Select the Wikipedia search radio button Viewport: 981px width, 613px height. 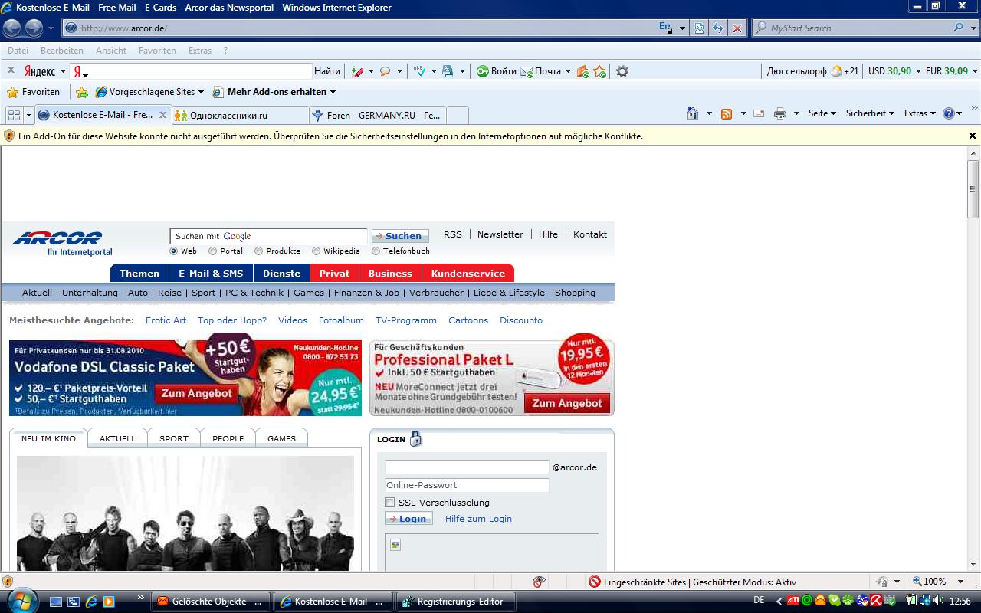click(x=316, y=251)
